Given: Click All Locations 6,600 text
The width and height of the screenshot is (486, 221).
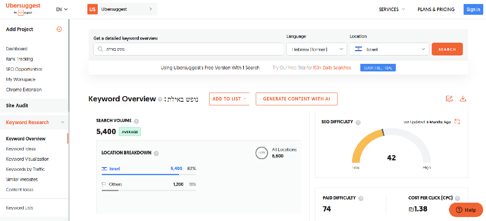Looking at the screenshot, I should coord(284,153).
